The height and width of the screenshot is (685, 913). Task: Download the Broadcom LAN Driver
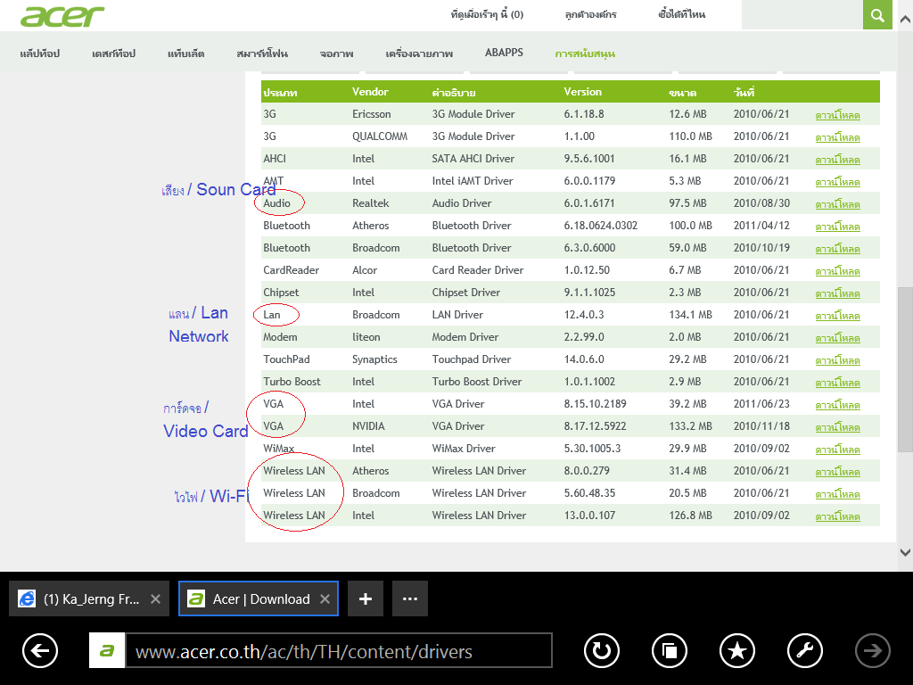837,316
